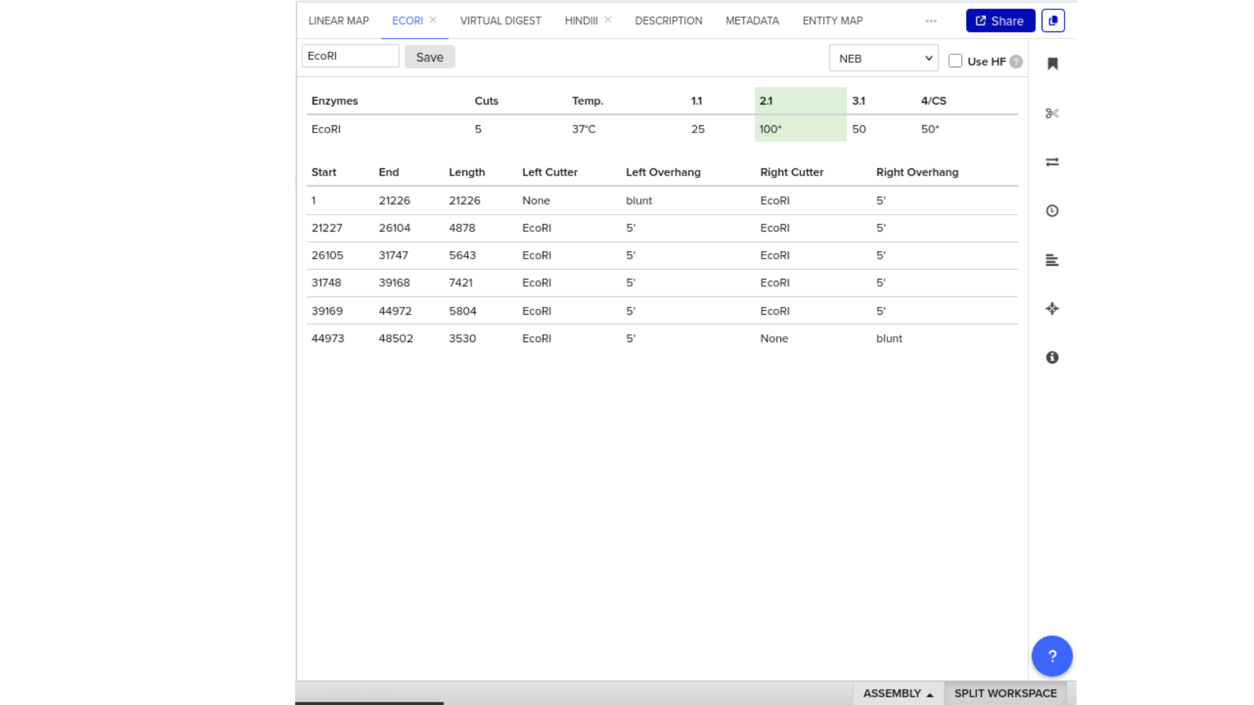Open the information icon panel
1254x705 pixels.
tap(1052, 357)
